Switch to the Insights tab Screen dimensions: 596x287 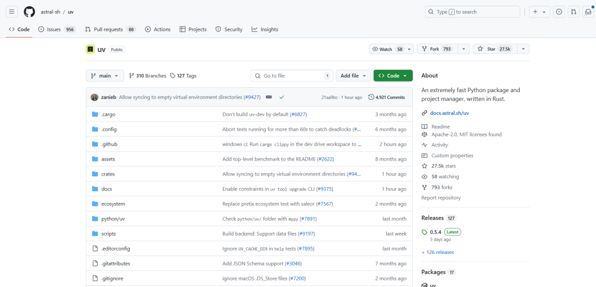(x=265, y=29)
